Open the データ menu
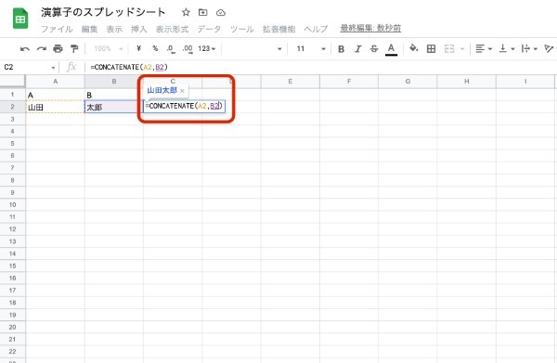Screen dimensions: 557x363 pos(209,29)
